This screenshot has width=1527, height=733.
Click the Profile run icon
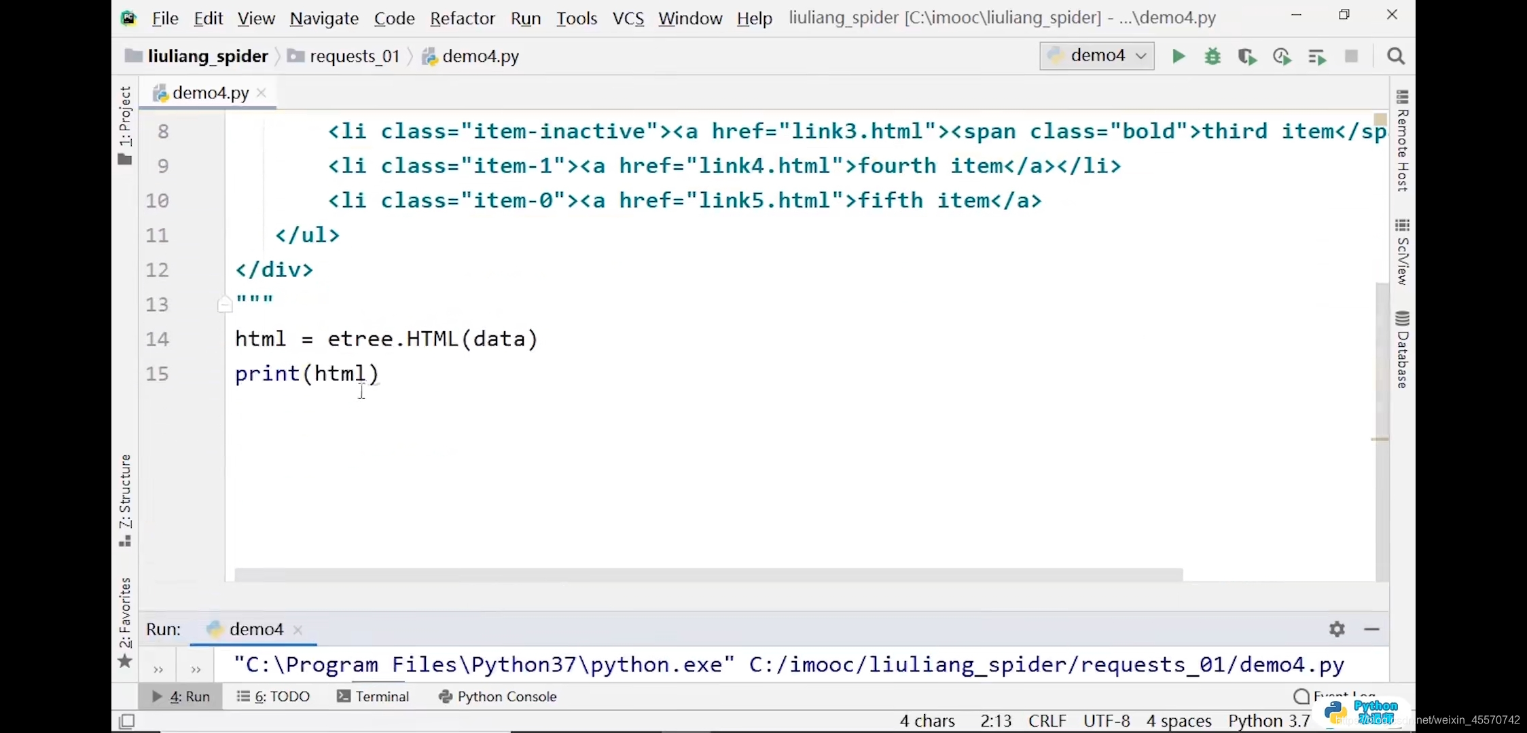1282,56
